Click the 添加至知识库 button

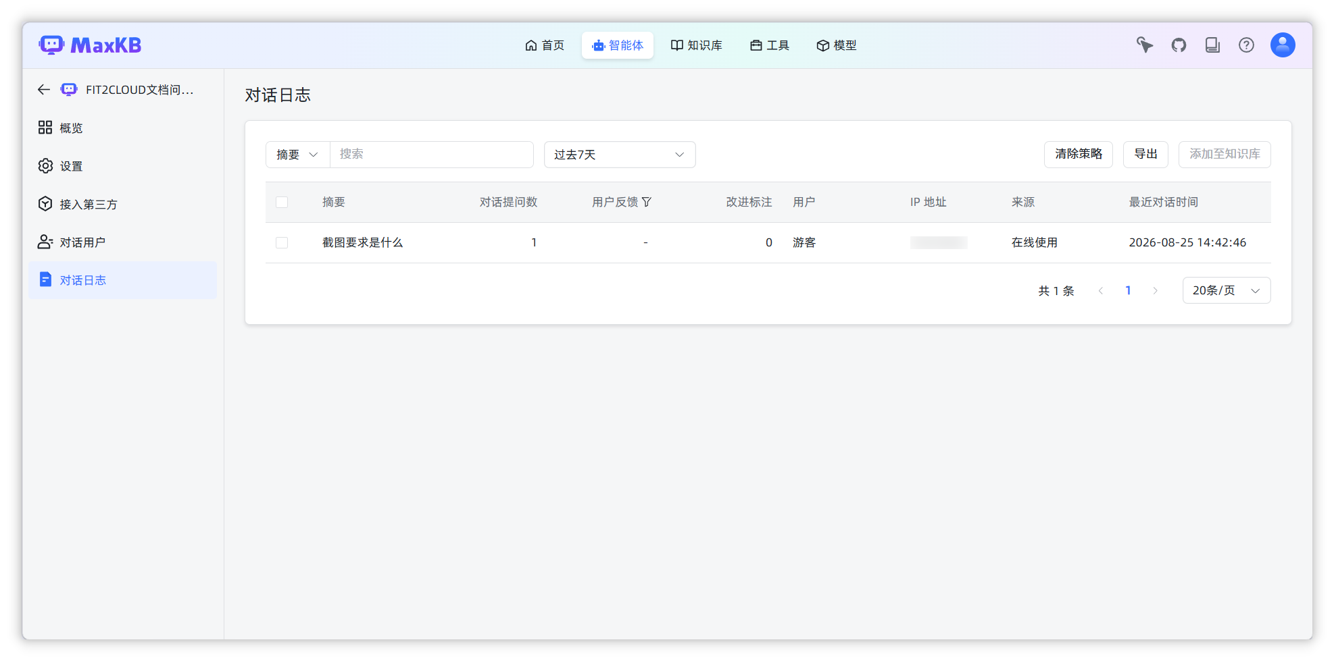(1225, 155)
